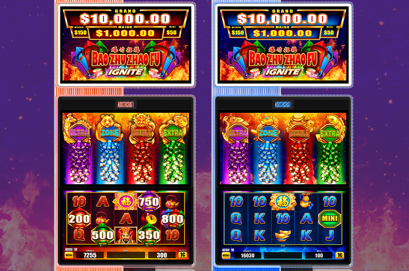Click the credit display showing 16030
This screenshot has width=409, height=271.
(x=248, y=256)
